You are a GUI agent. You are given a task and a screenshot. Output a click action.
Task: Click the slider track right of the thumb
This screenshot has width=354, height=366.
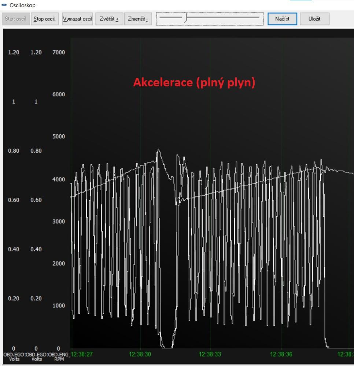[x=224, y=17]
